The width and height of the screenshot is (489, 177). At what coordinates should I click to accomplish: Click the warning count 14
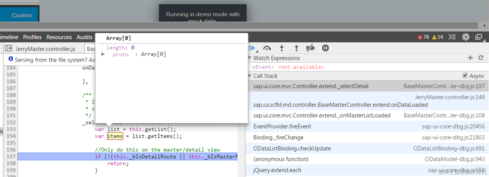pyautogui.click(x=437, y=37)
